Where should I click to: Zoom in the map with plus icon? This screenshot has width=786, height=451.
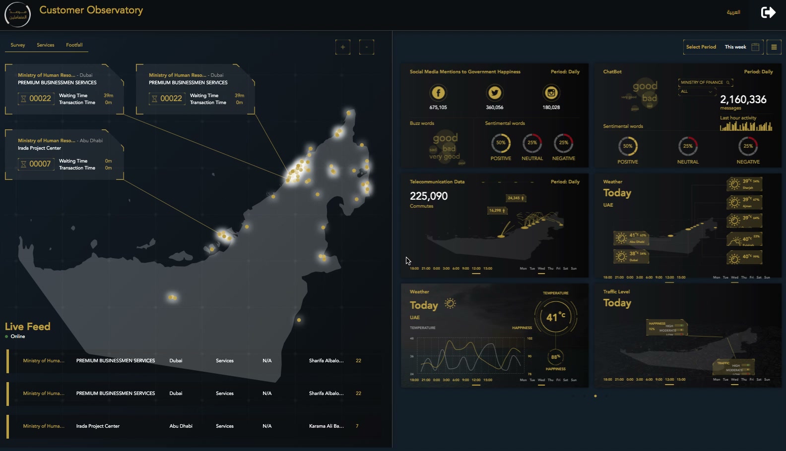(x=342, y=47)
